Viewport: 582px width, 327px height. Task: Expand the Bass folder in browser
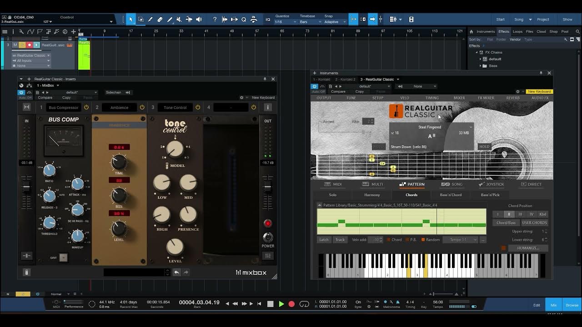pyautogui.click(x=481, y=66)
